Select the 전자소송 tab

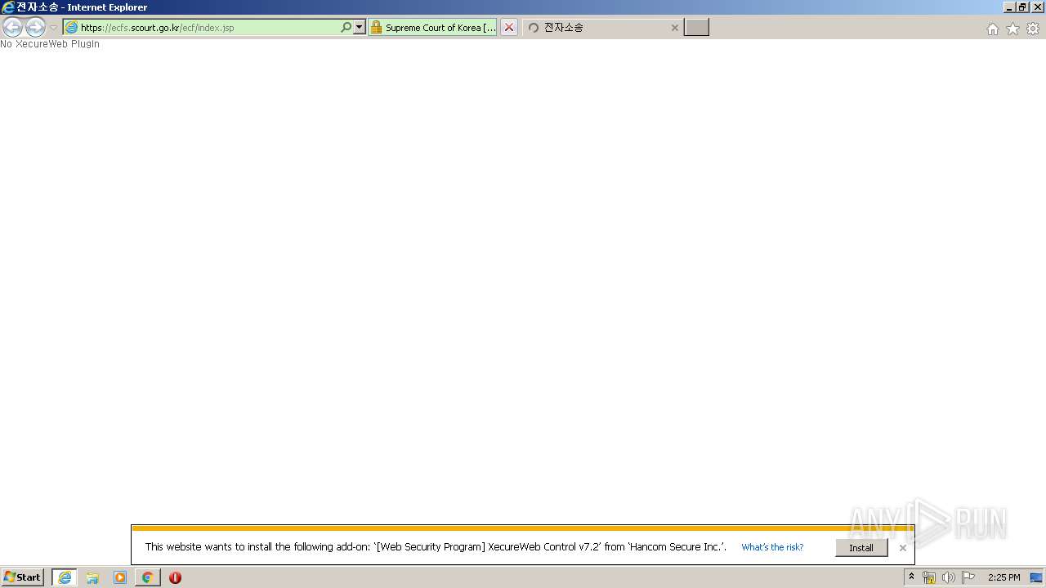coord(603,27)
